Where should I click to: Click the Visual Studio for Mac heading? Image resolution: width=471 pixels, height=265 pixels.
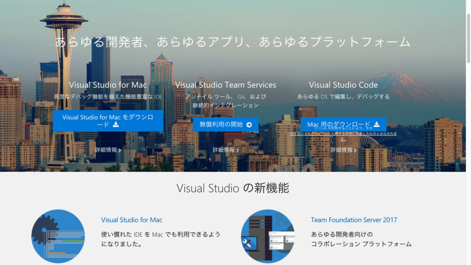click(108, 85)
